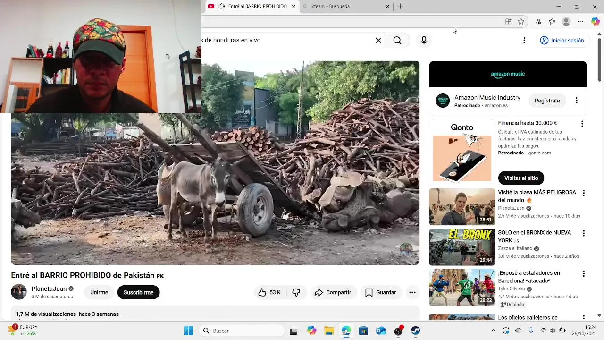
Task: Click the Windows taskbar Buscar search box
Action: click(242, 331)
